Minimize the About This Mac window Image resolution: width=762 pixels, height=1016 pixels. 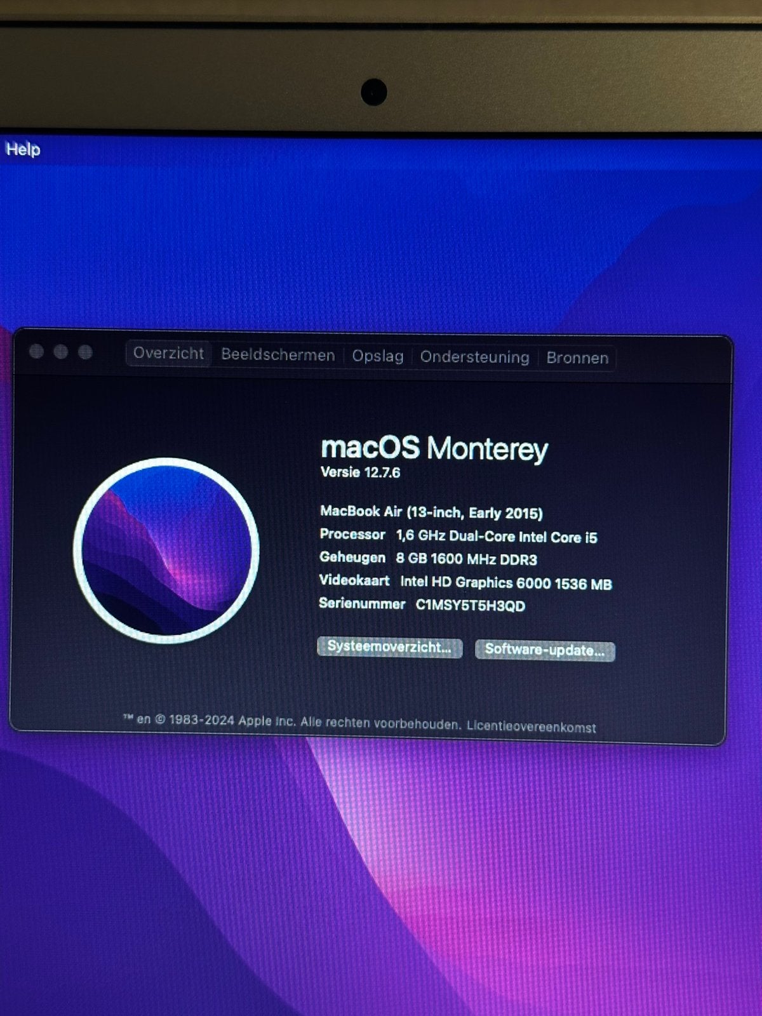(61, 352)
